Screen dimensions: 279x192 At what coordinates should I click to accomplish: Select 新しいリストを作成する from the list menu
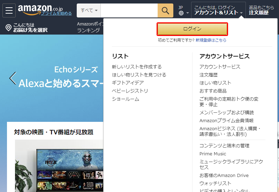(137, 67)
